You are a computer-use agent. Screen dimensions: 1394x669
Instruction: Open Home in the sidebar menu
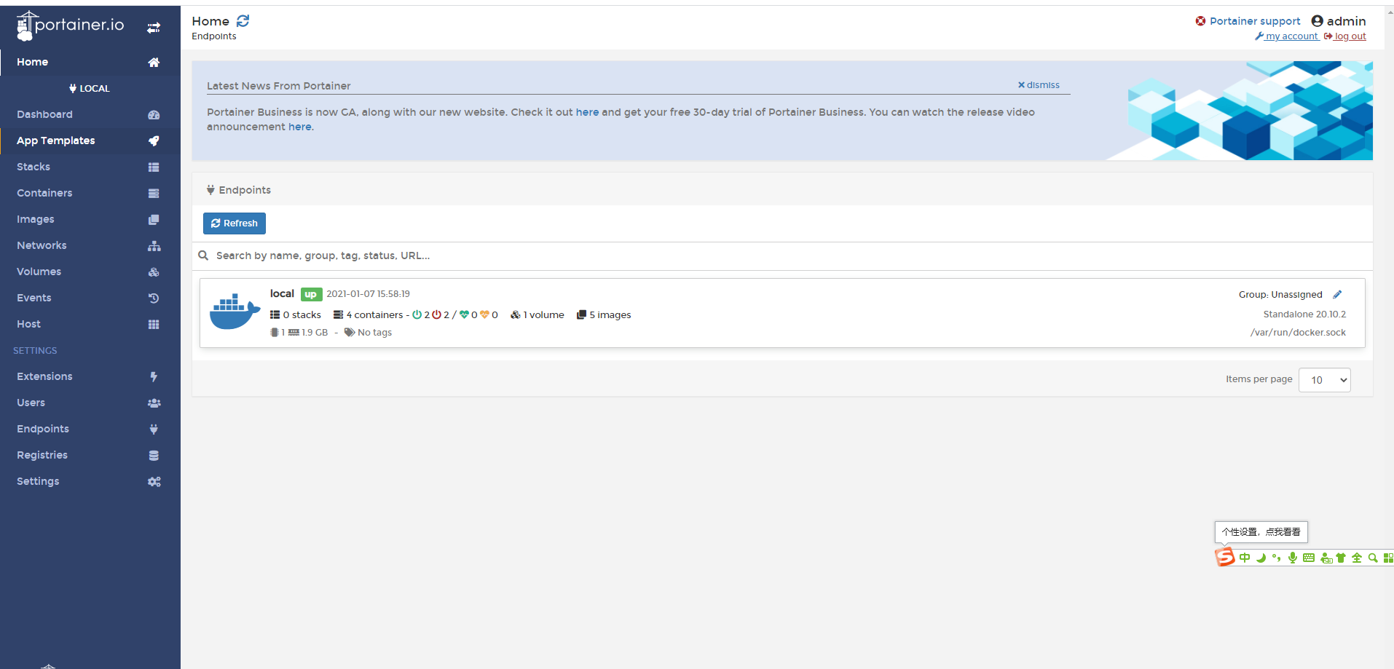[90, 63]
